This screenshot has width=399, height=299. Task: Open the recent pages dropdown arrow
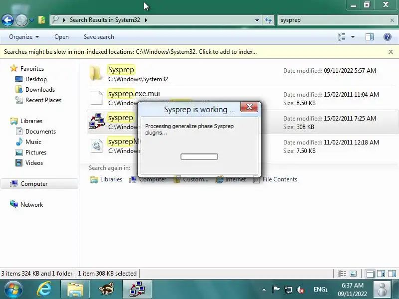(x=31, y=20)
